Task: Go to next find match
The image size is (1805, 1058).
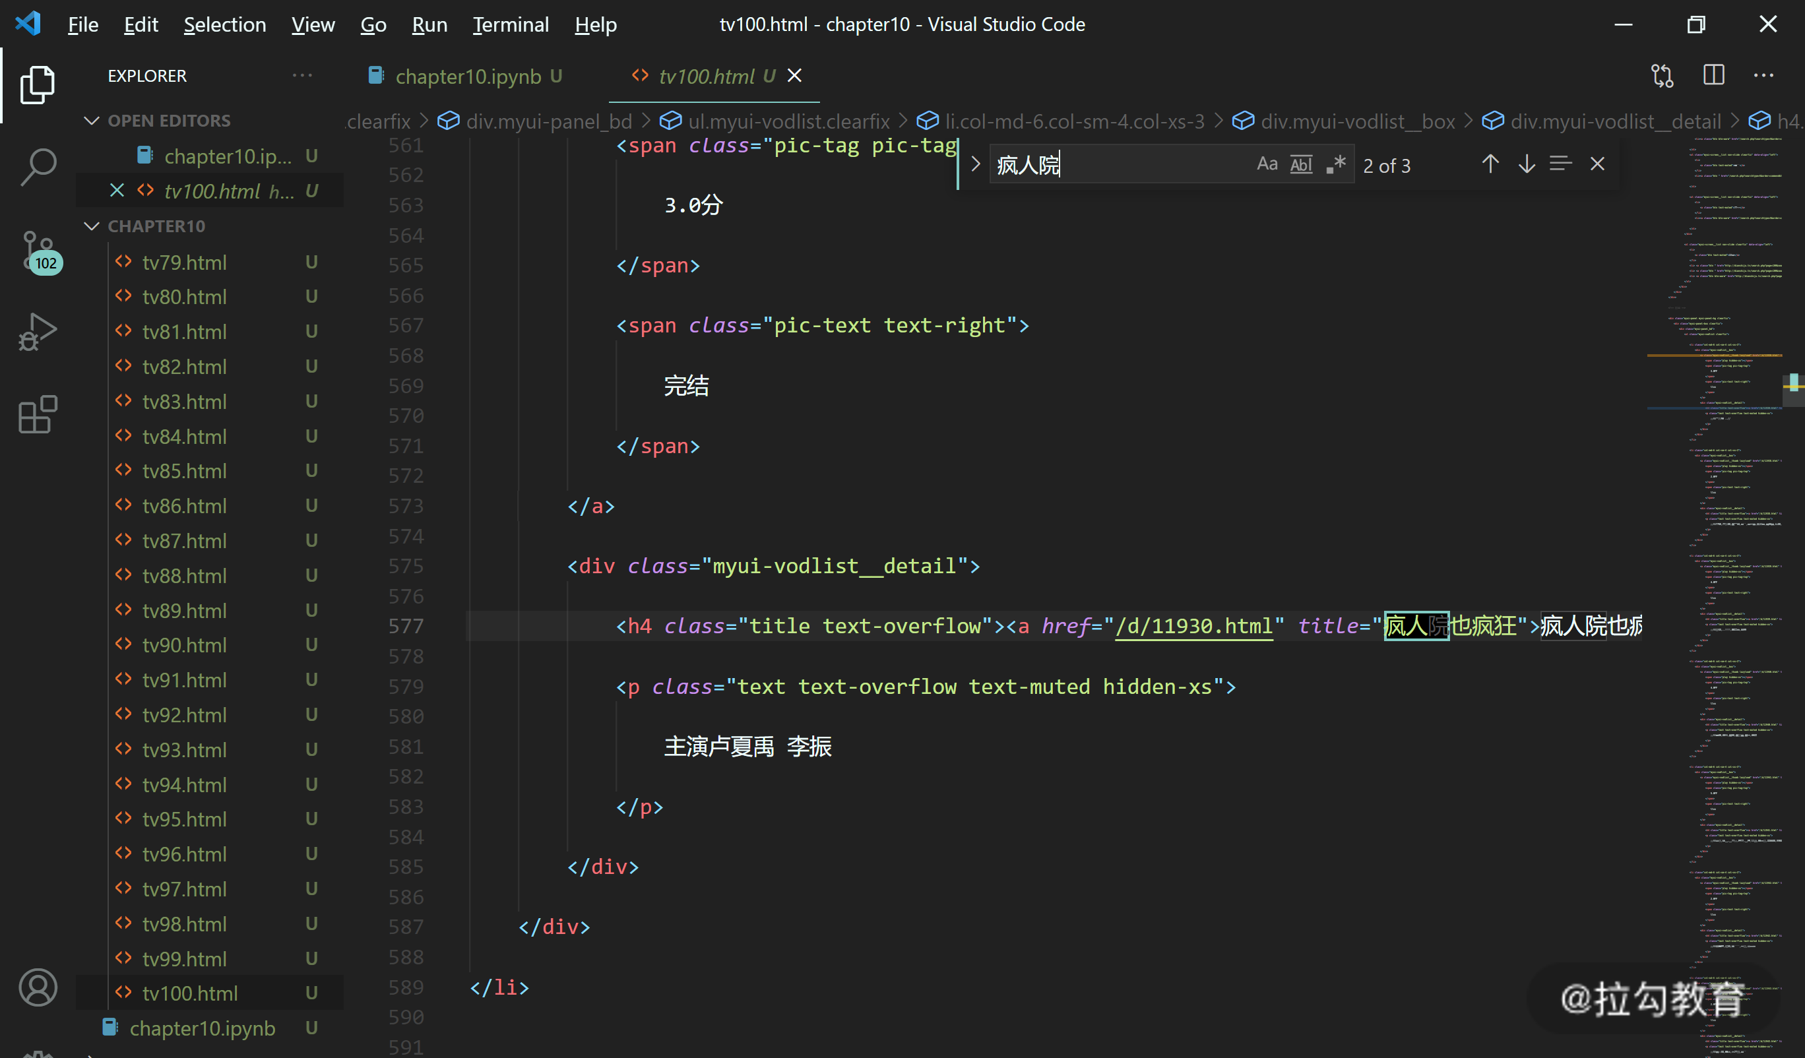Action: pyautogui.click(x=1527, y=165)
